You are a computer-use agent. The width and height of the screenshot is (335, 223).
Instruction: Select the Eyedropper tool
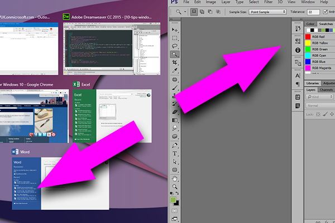pos(175,70)
